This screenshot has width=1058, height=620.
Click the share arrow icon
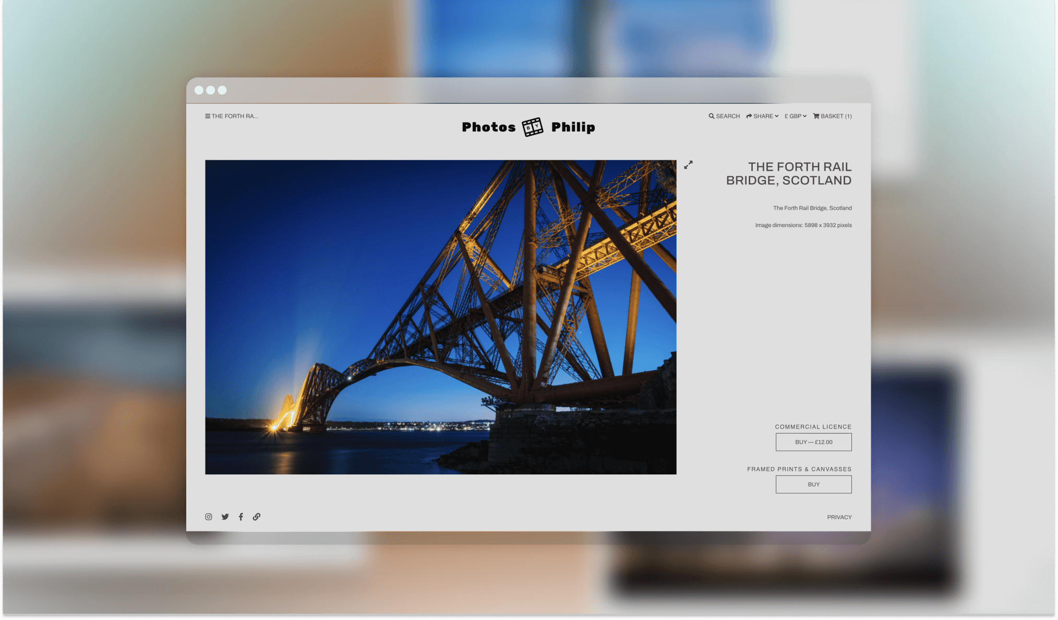tap(748, 116)
